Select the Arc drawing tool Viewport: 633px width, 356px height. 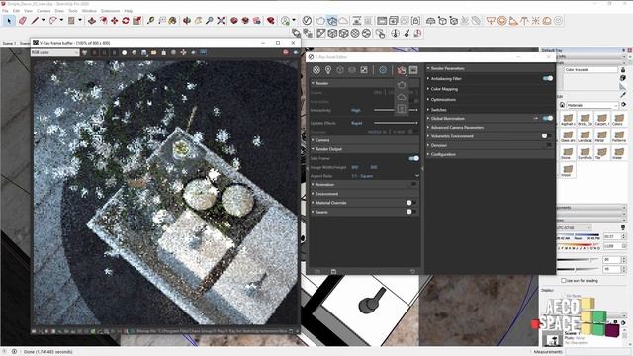point(52,20)
